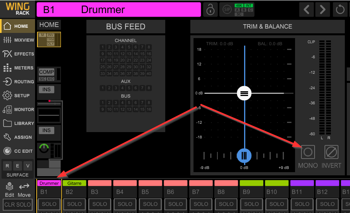Click the trim fader handle at 0 dB
The width and height of the screenshot is (350, 213).
coord(244,94)
